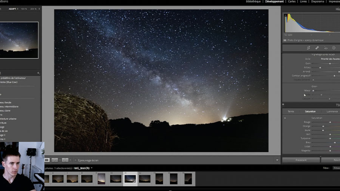Adjust the vignette Gain slider
340x191 pixels.
(330, 63)
